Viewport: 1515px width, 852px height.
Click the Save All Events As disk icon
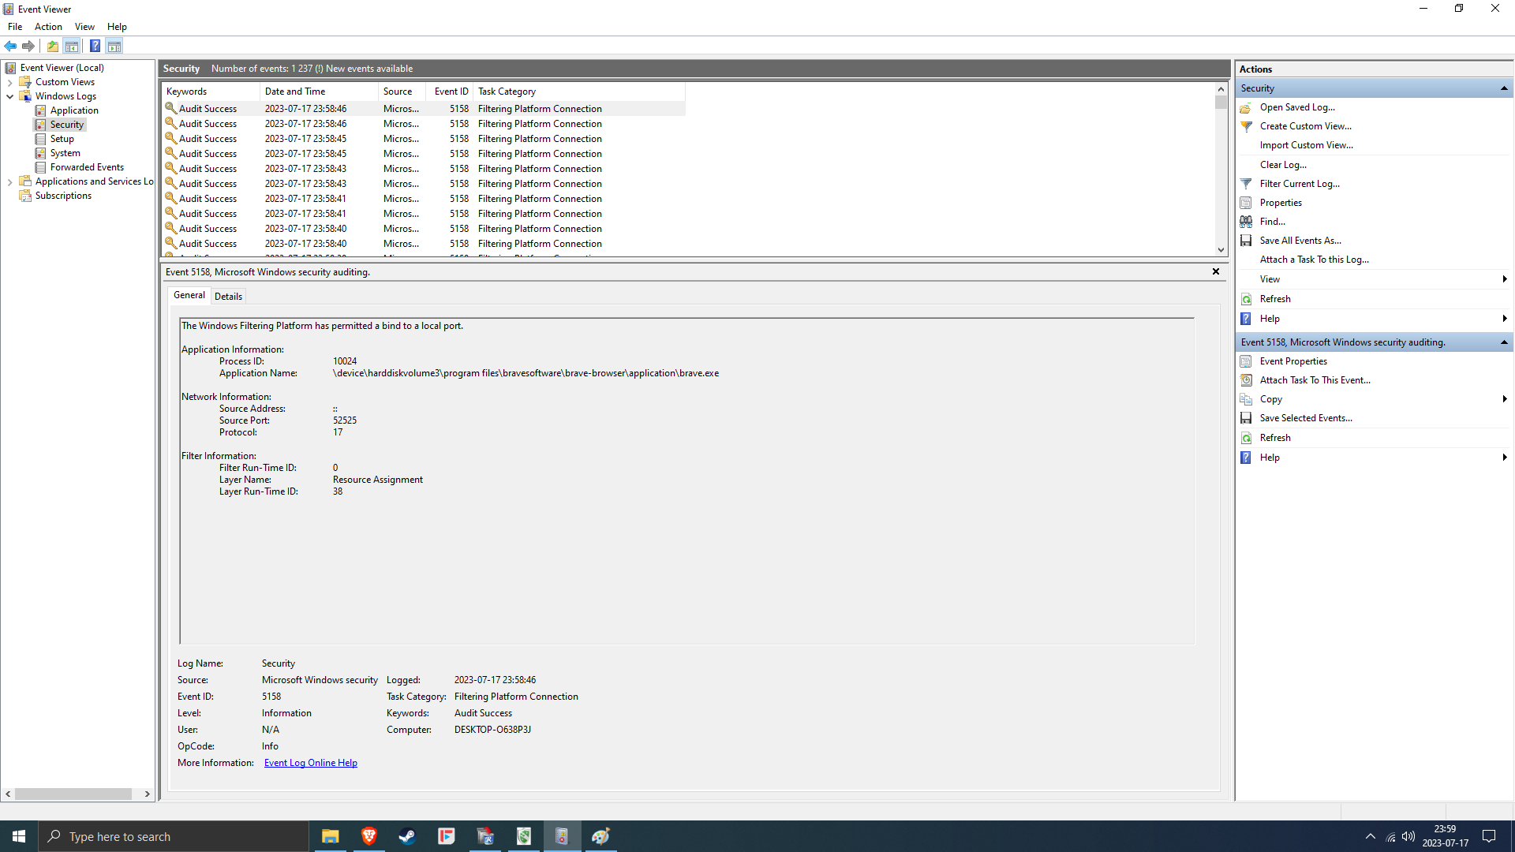(1246, 241)
